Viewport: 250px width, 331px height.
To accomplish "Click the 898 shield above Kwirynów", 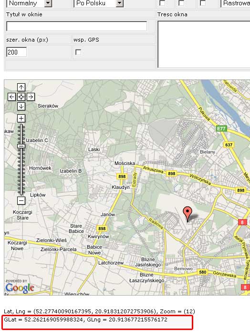I will [x=102, y=229].
